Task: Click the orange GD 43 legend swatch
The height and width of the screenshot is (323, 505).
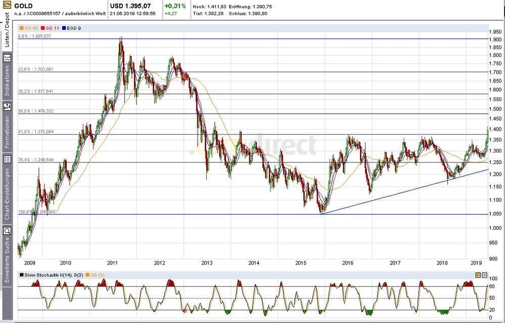Action: click(21, 29)
